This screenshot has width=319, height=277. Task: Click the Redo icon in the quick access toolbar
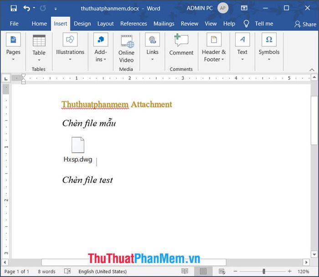pyautogui.click(x=43, y=8)
